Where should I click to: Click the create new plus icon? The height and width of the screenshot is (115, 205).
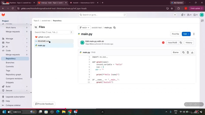(x=175, y=15)
